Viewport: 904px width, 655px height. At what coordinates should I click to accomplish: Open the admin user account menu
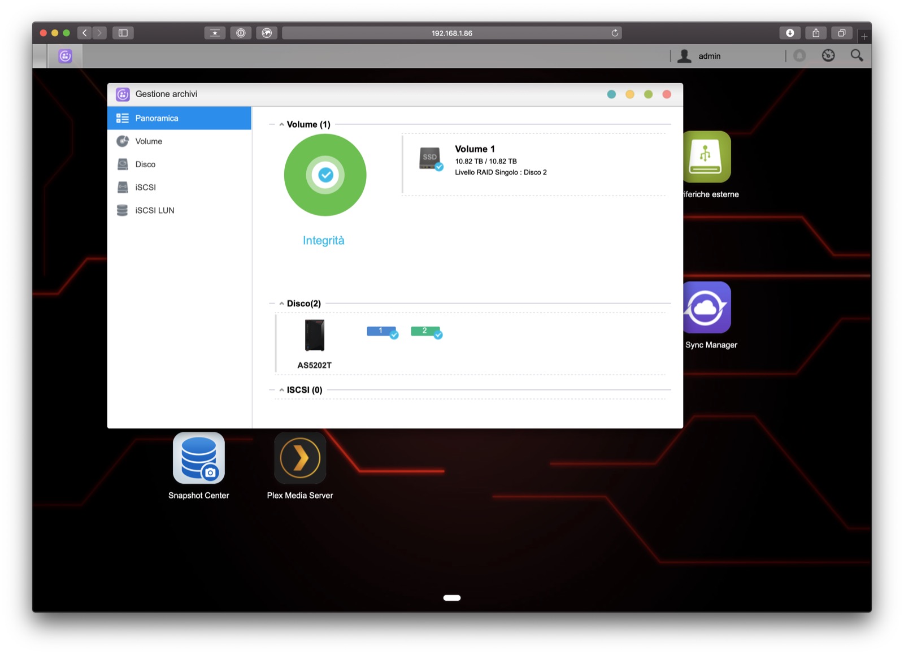(x=699, y=56)
